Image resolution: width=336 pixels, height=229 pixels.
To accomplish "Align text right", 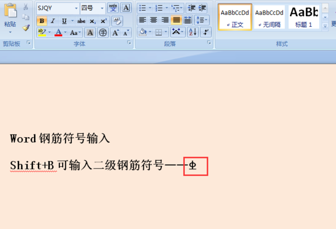I will pos(165,20).
